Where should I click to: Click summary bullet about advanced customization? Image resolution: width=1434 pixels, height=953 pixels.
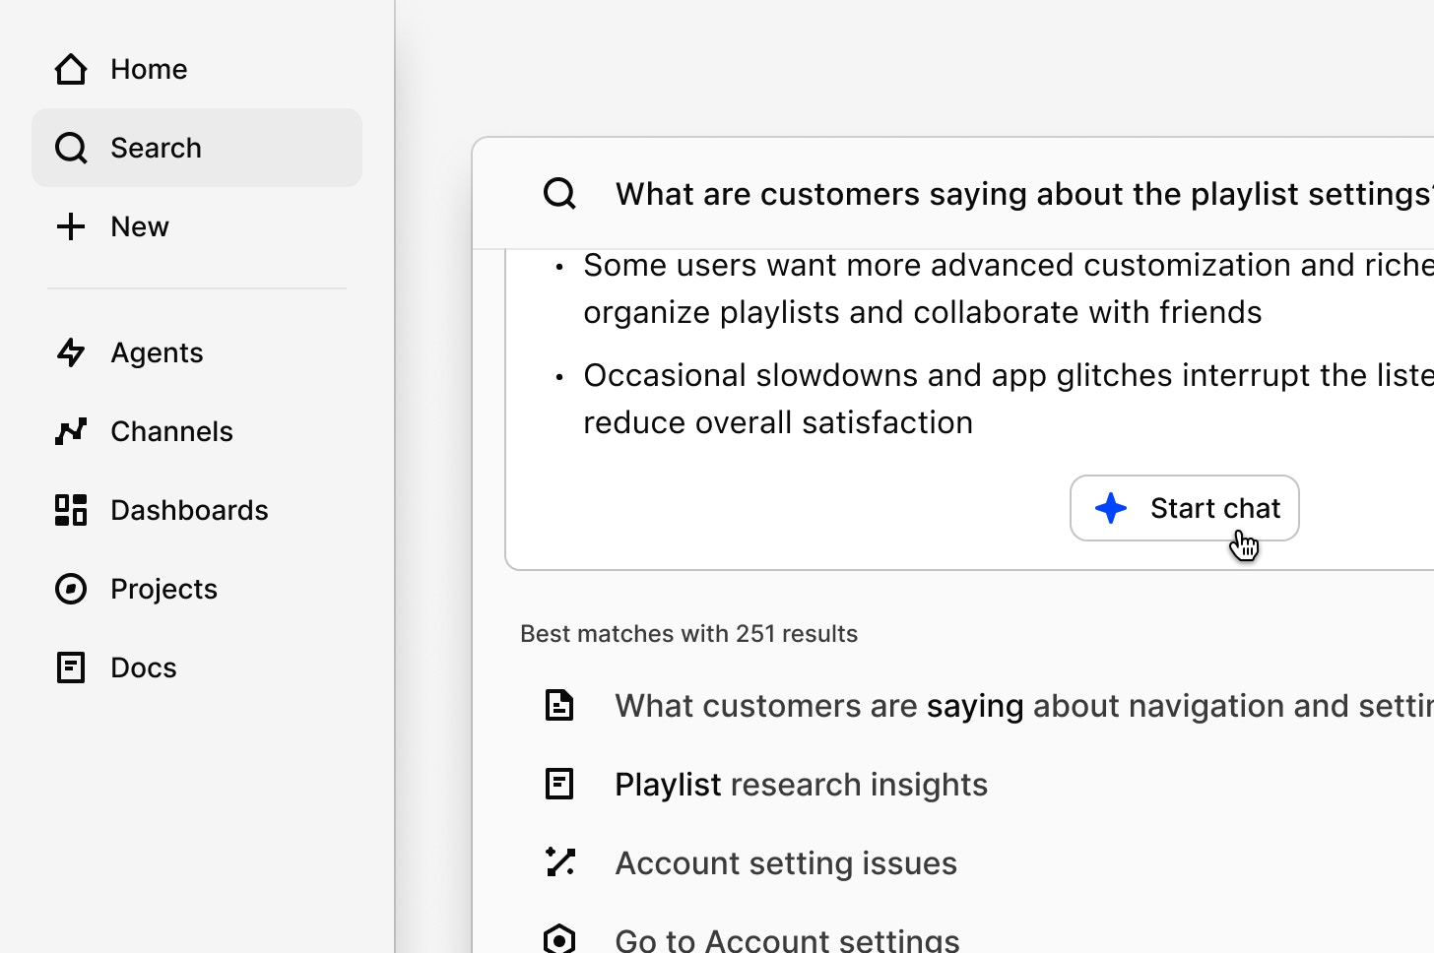click(x=993, y=288)
